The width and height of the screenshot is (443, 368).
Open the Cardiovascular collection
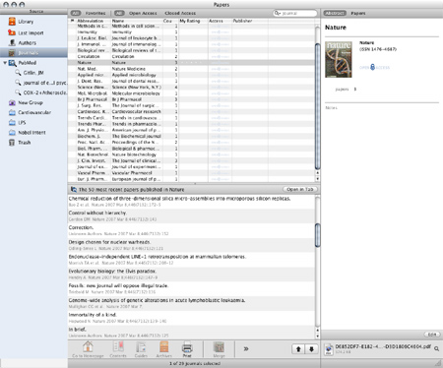coord(30,112)
